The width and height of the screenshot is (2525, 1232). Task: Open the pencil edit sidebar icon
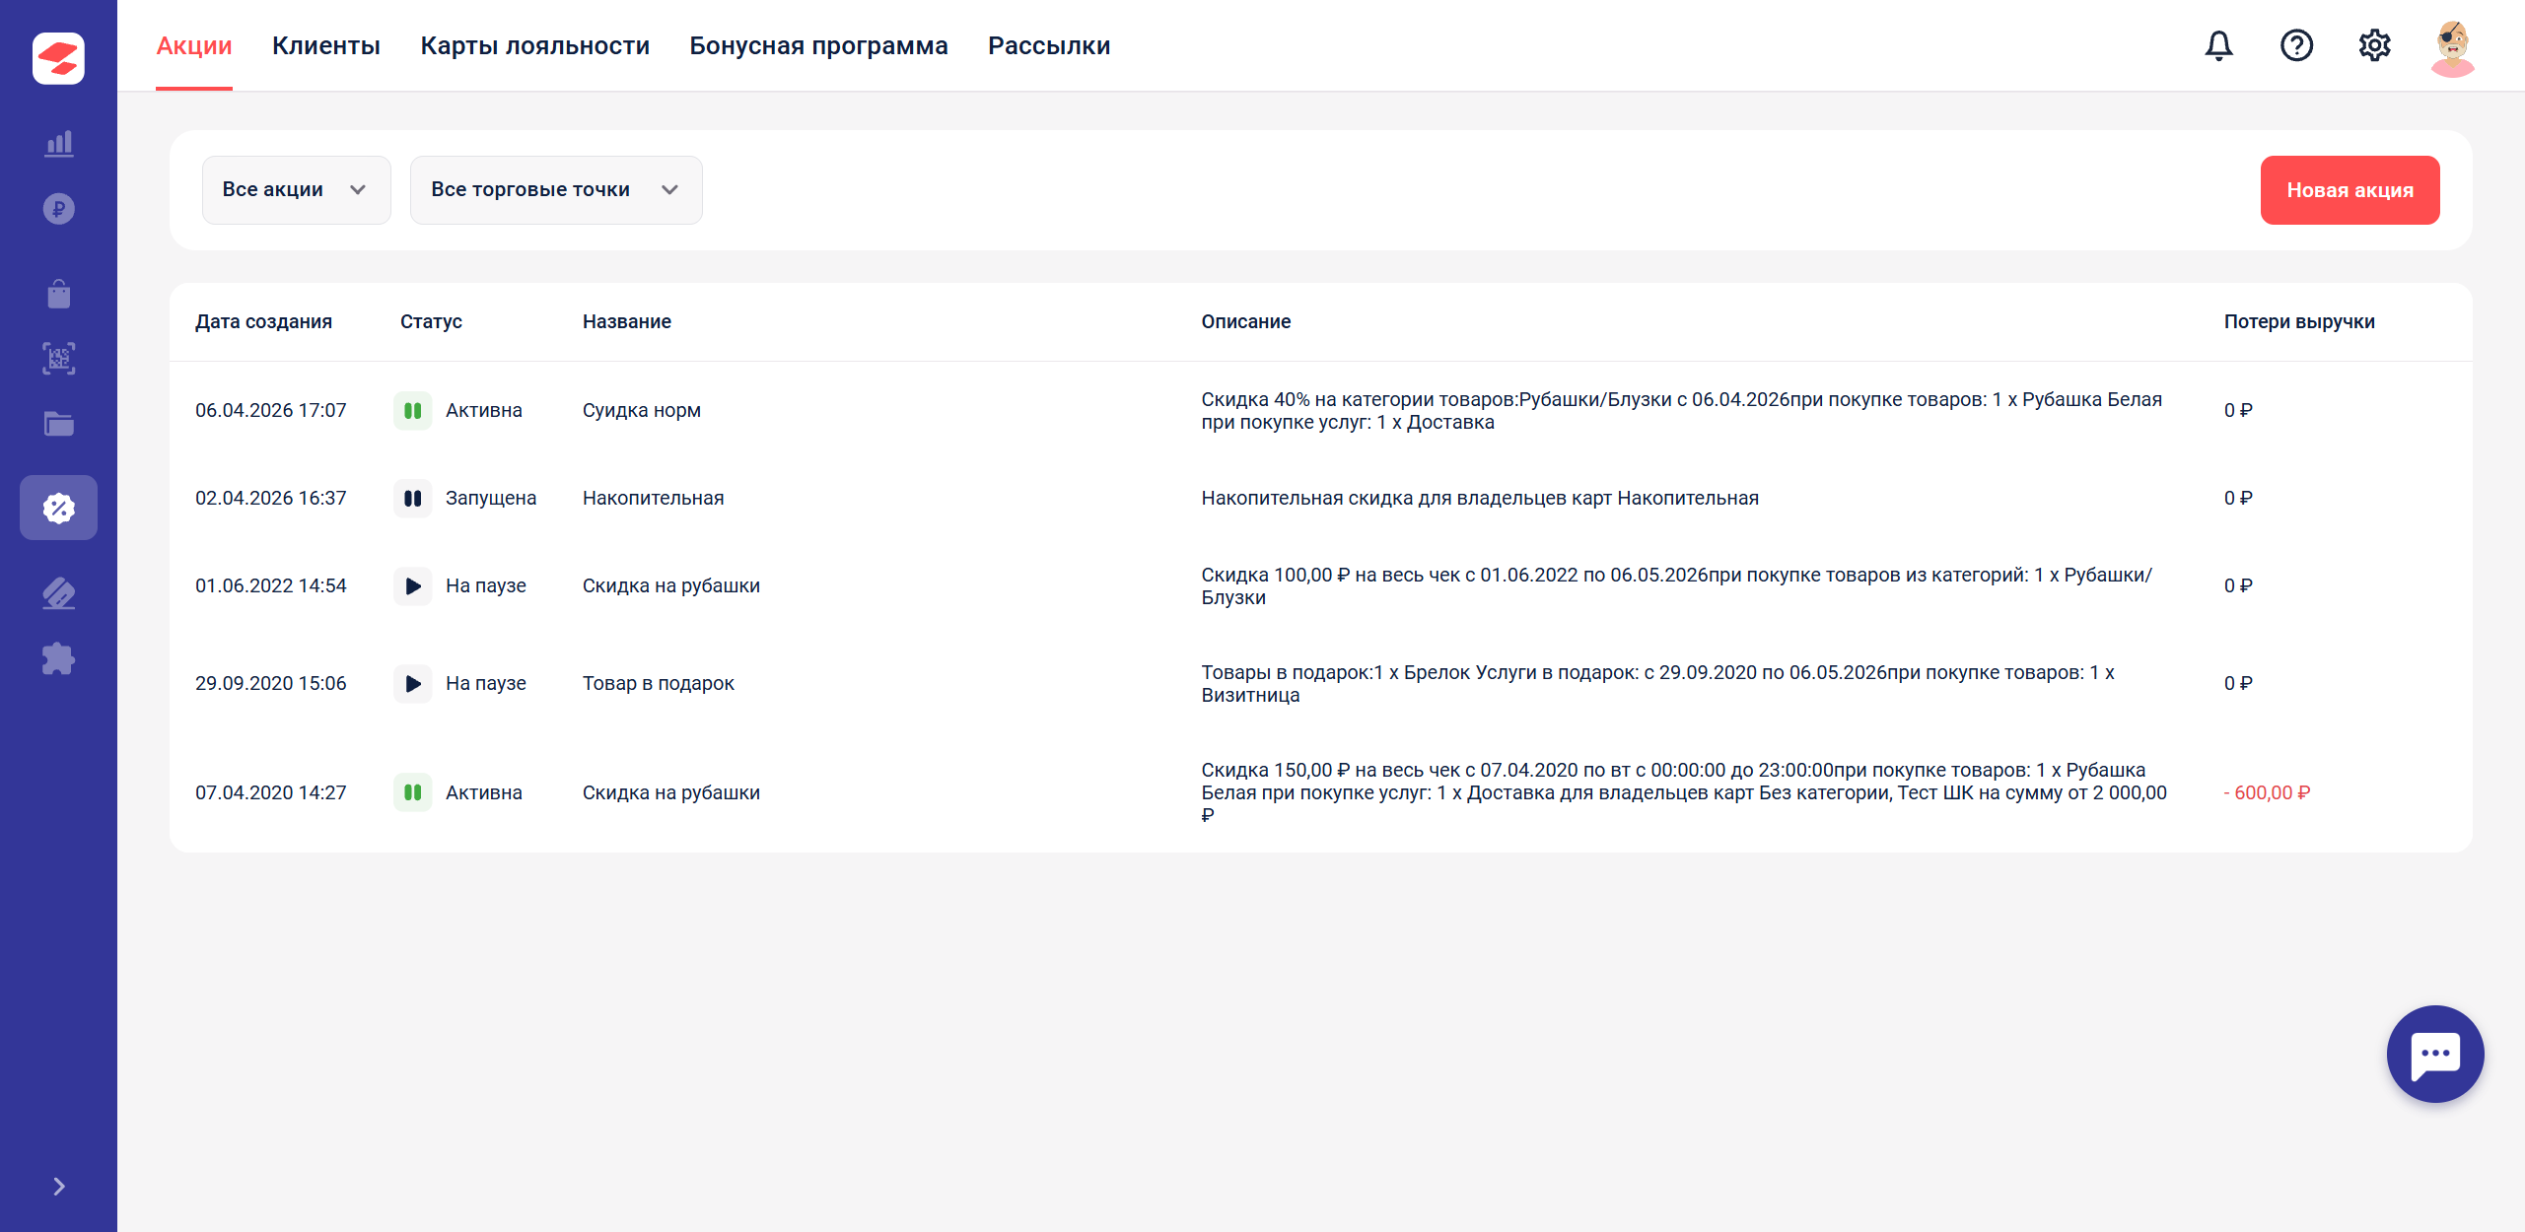point(59,592)
